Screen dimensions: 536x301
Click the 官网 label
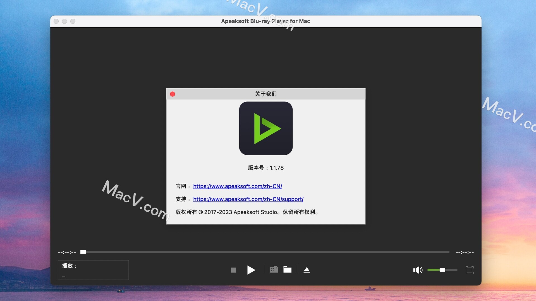tap(183, 186)
